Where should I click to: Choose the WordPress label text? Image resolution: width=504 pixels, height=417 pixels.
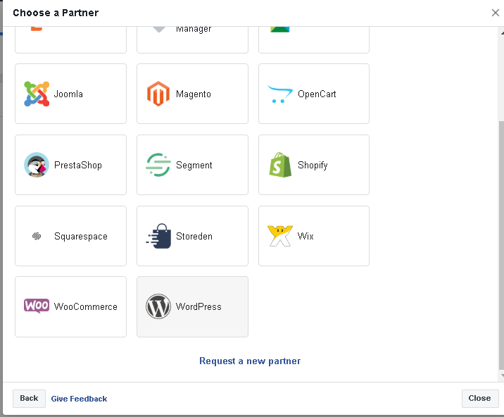click(x=199, y=306)
